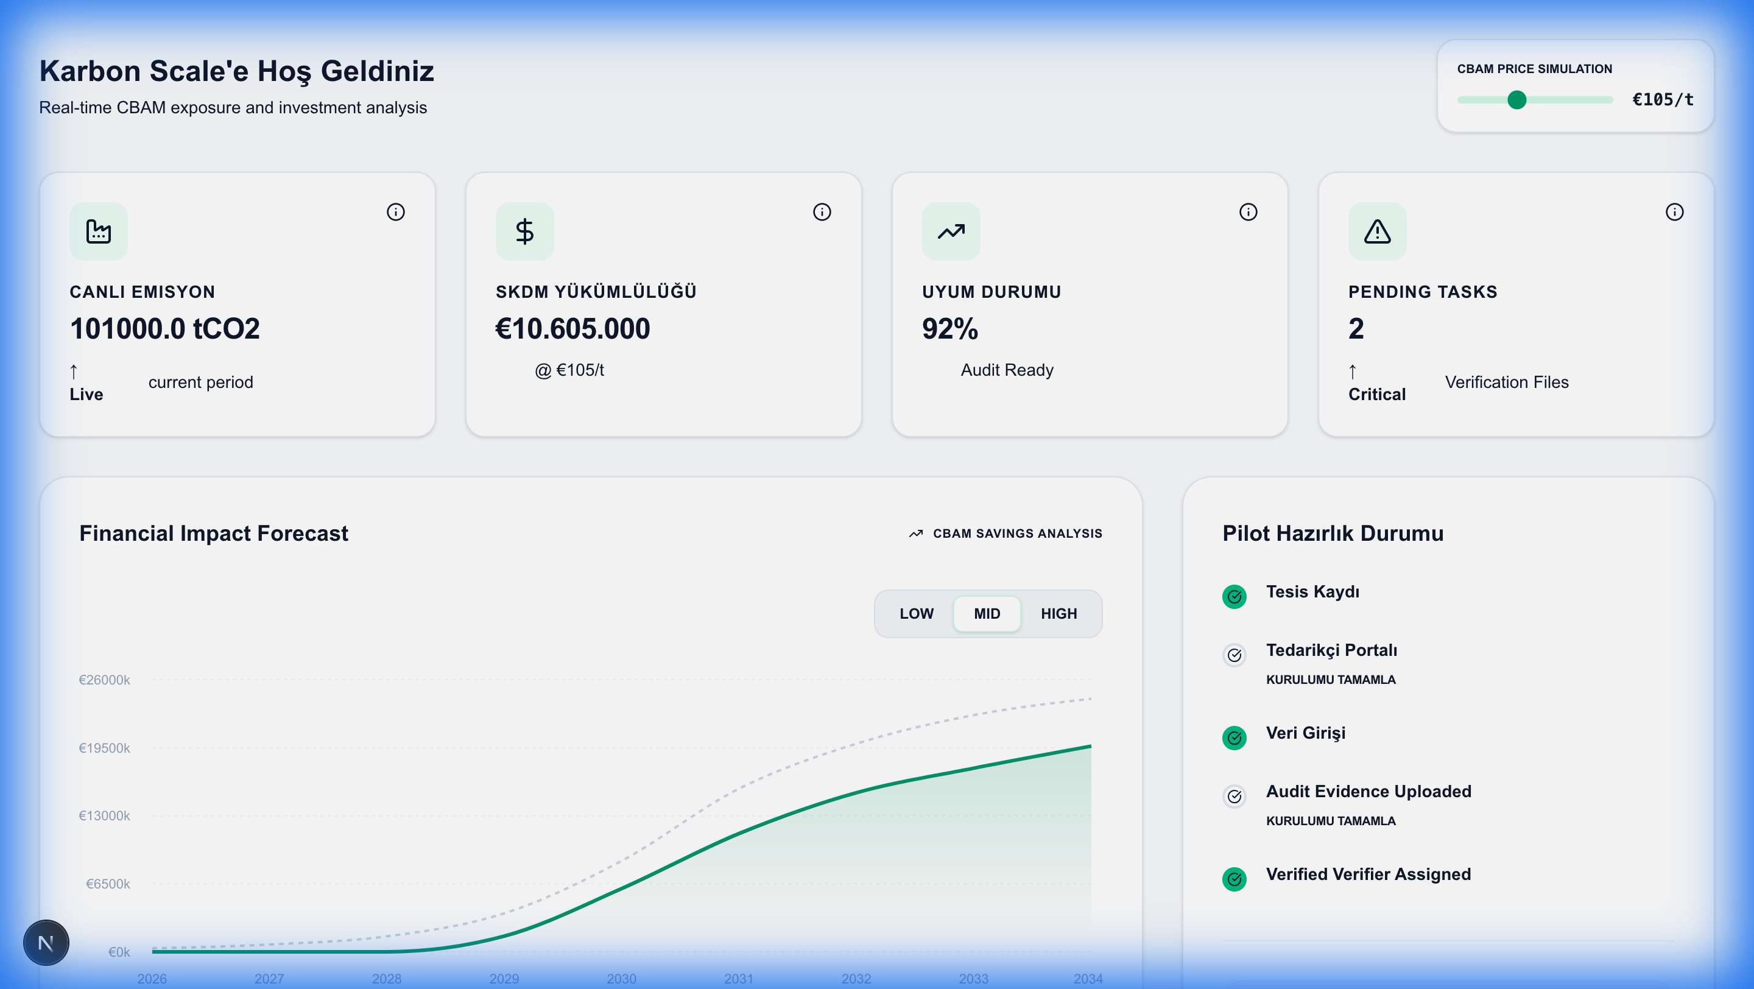Click the trending-up compliance icon
Viewport: 1754px width, 989px height.
(951, 231)
